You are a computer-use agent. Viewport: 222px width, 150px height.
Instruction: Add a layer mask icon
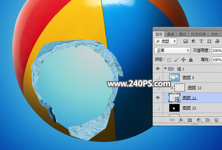click(190, 120)
